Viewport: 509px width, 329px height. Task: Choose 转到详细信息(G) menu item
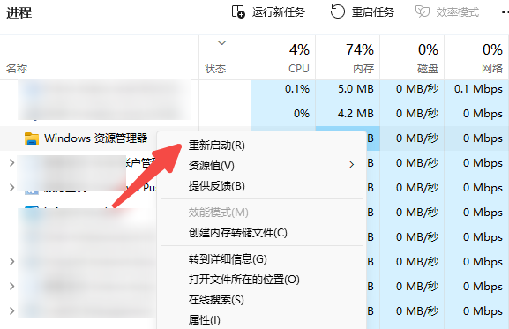pyautogui.click(x=228, y=259)
